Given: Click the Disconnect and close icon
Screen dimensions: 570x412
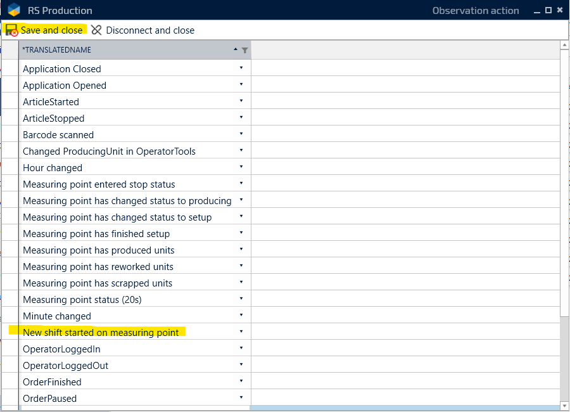Looking at the screenshot, I should coord(96,30).
